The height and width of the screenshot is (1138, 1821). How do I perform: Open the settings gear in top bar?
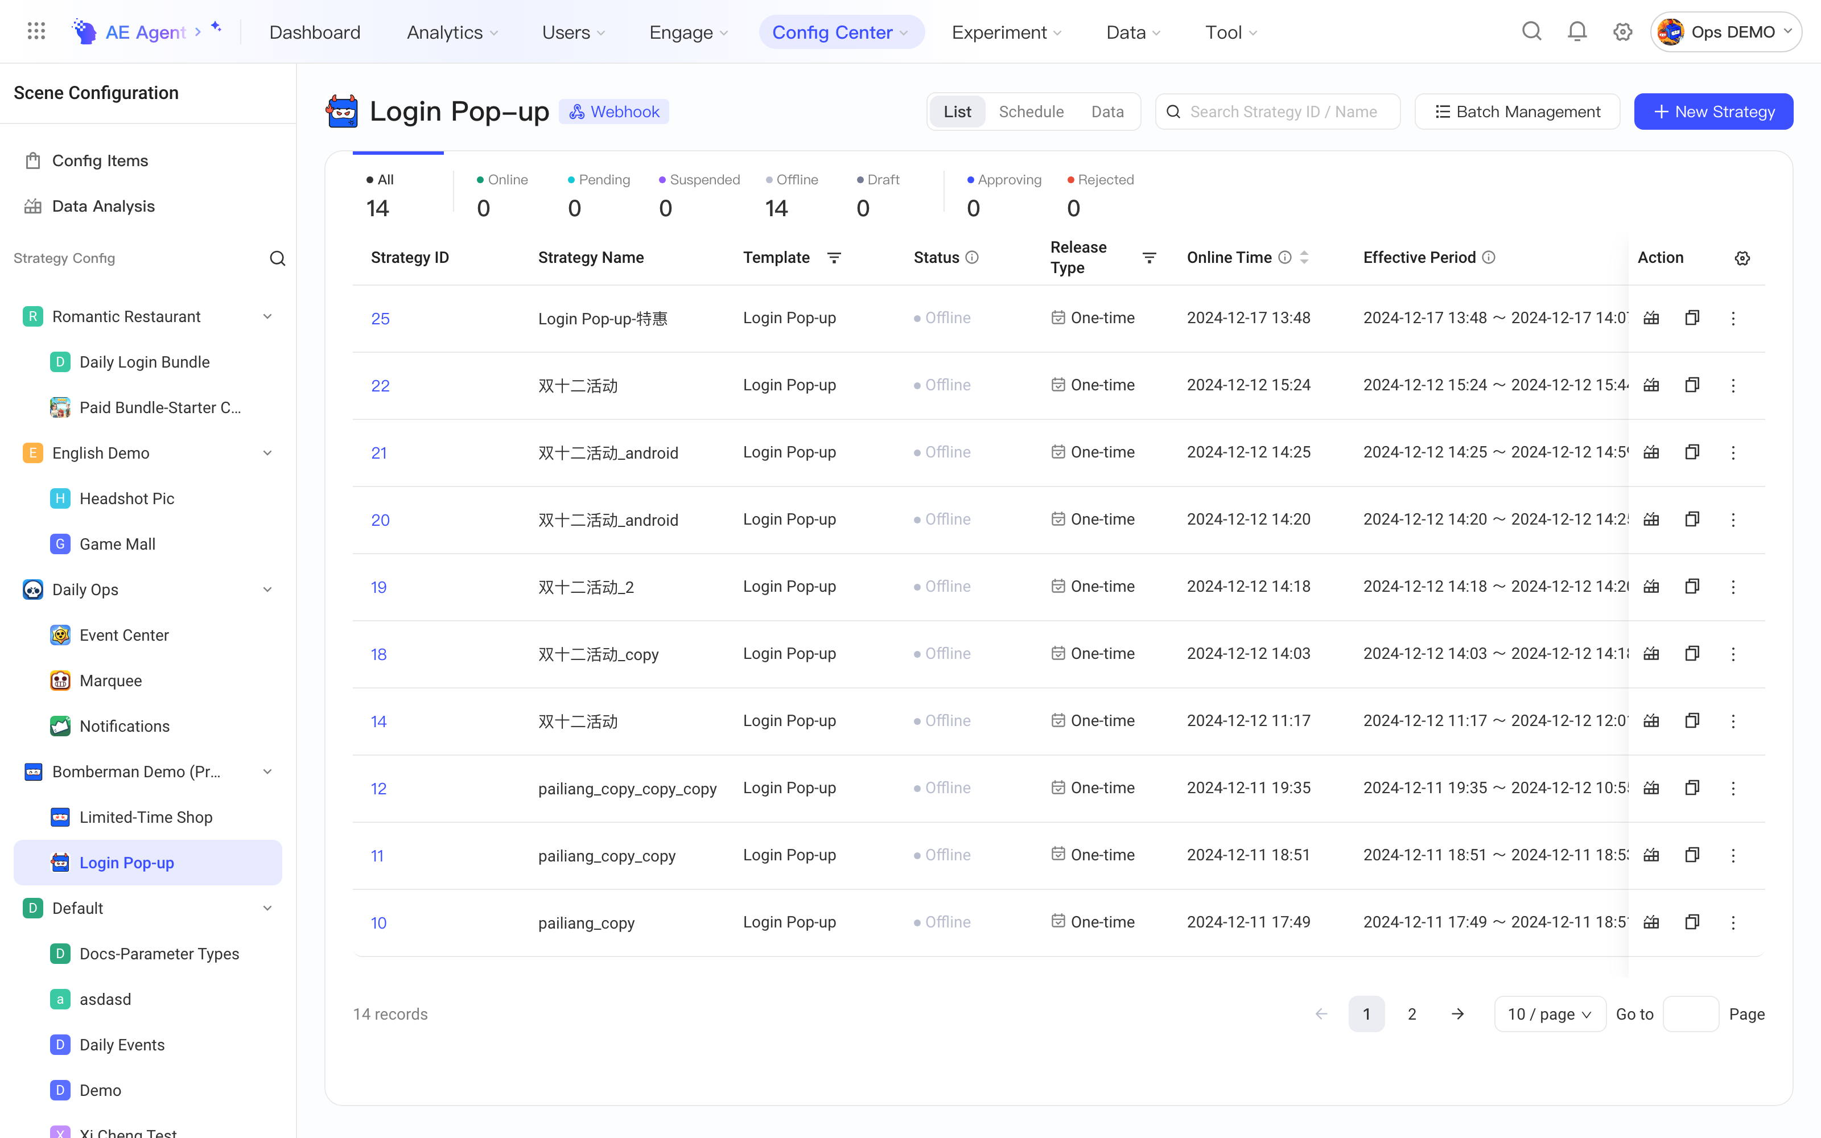point(1622,32)
